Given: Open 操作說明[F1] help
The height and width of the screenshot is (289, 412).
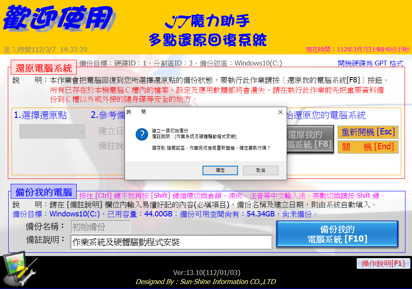Looking at the screenshot, I should 383,264.
